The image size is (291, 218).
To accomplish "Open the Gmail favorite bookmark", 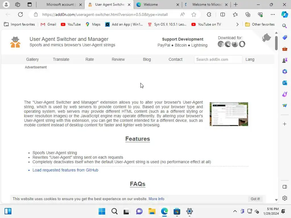I will pos(48,24).
